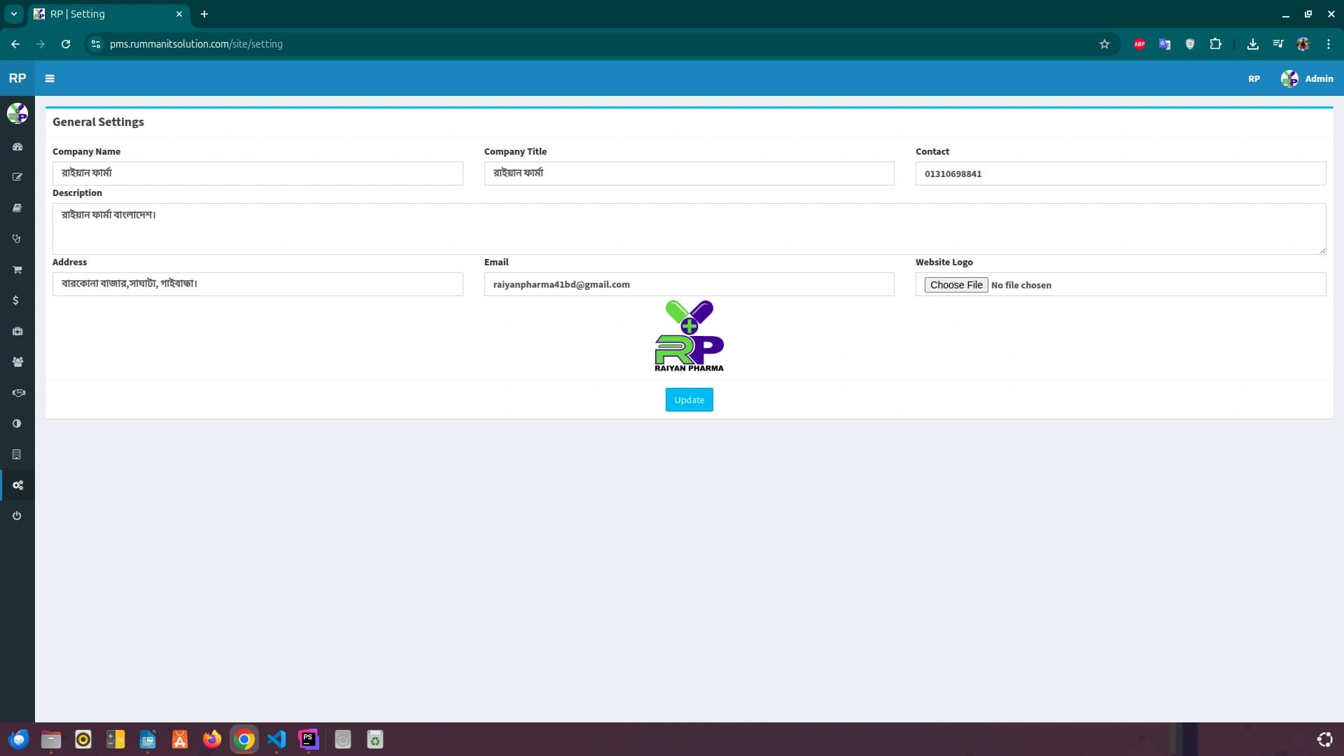Viewport: 1344px width, 756px height.
Task: Open the users group icon in sidebar
Action: pyautogui.click(x=17, y=362)
